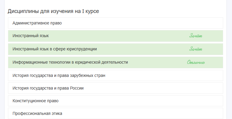Select Информационные технологии в юридической деятельности row

pos(115,62)
